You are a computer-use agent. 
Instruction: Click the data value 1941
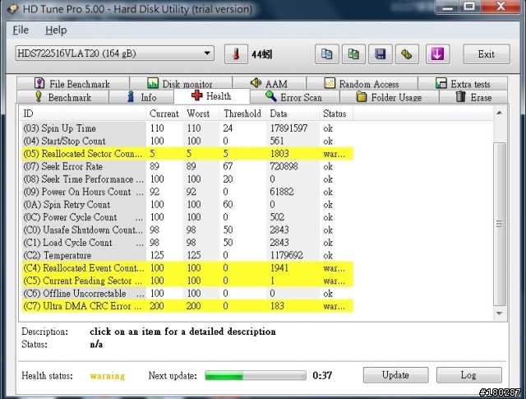click(279, 268)
